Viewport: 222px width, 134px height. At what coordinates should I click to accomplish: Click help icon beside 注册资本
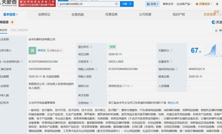(91, 61)
